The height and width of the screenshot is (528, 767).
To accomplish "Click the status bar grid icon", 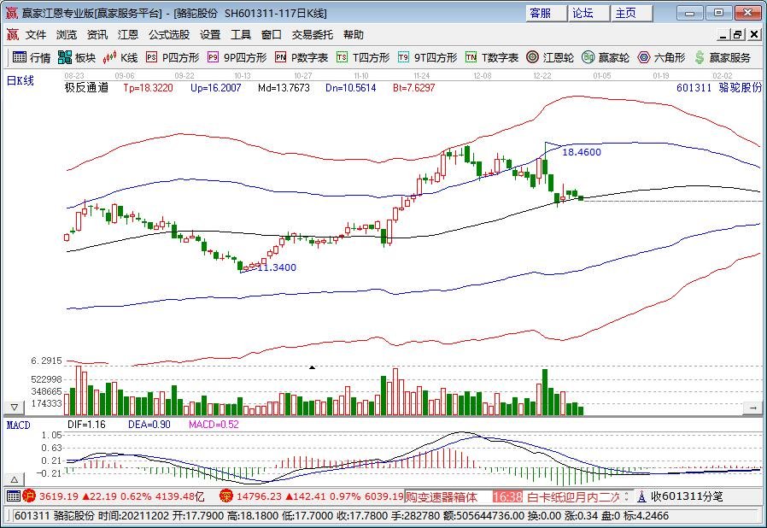I will click(14, 496).
